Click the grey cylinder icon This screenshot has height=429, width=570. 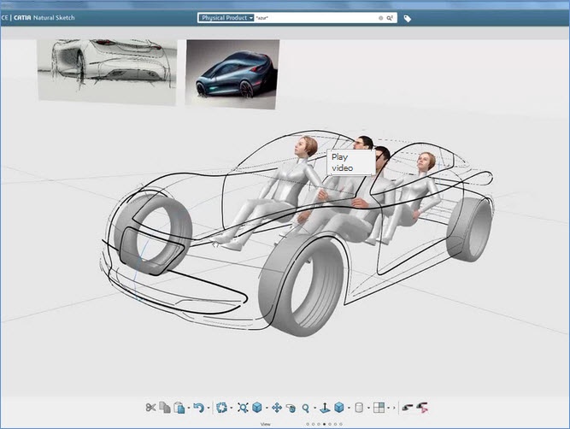(358, 408)
